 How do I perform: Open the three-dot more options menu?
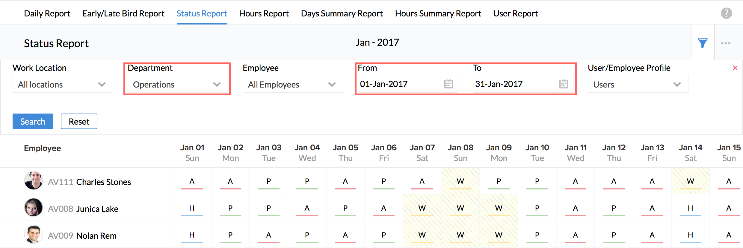(725, 43)
